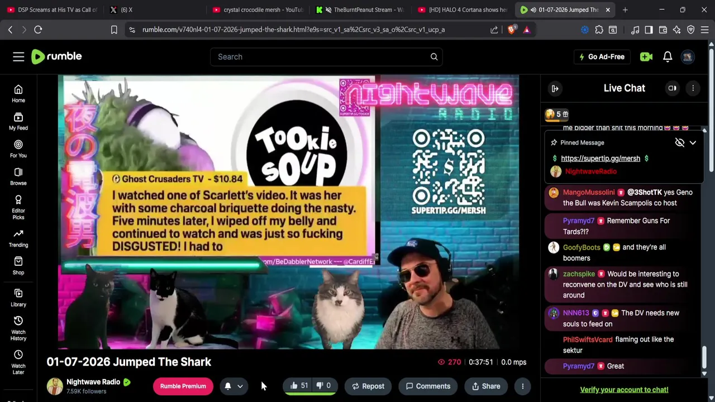Expand notification options dropdown arrow
715x402 pixels.
pos(240,386)
